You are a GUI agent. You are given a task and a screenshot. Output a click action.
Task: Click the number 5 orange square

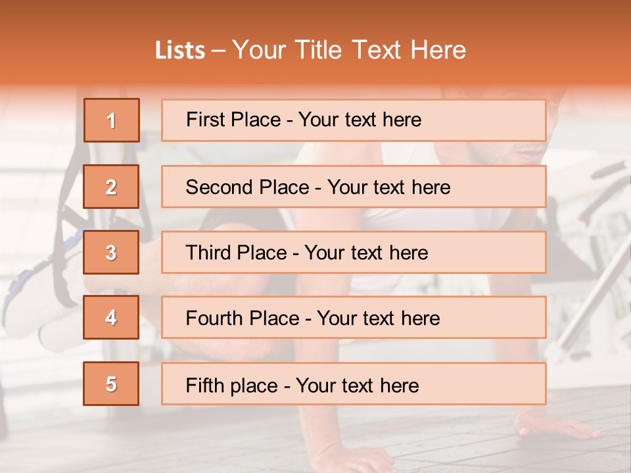111,384
